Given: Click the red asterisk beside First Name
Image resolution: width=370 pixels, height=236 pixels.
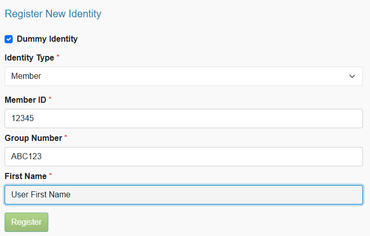Looking at the screenshot, I should tap(50, 175).
